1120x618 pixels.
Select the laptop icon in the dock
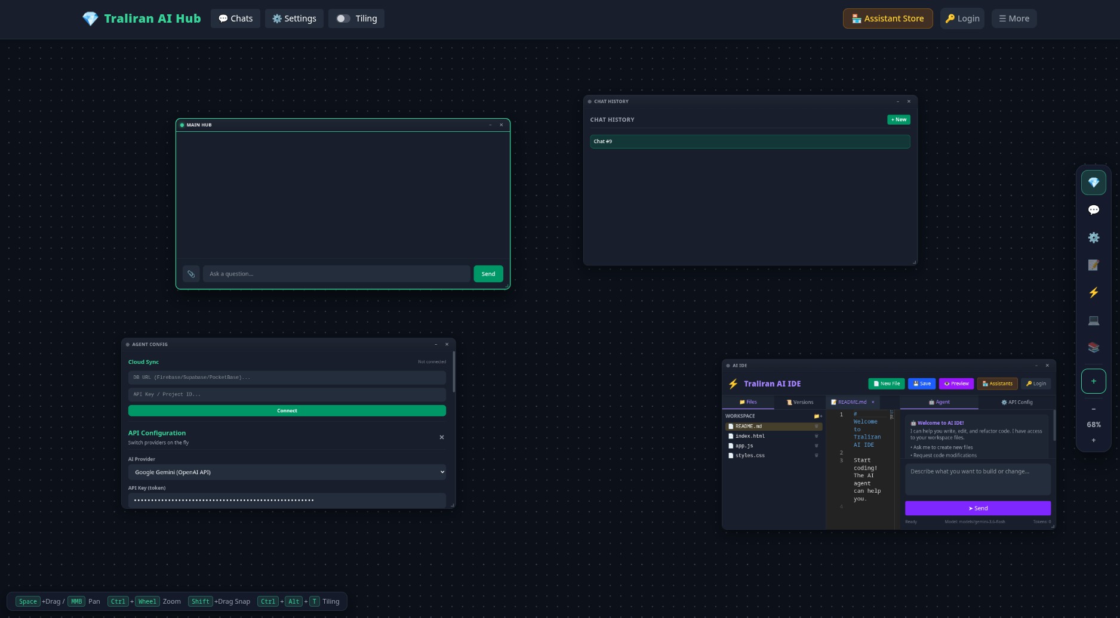(x=1093, y=320)
